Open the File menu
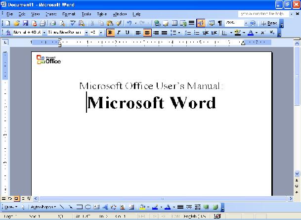Image resolution: width=301 pixels, height=220 pixels. click(9, 14)
